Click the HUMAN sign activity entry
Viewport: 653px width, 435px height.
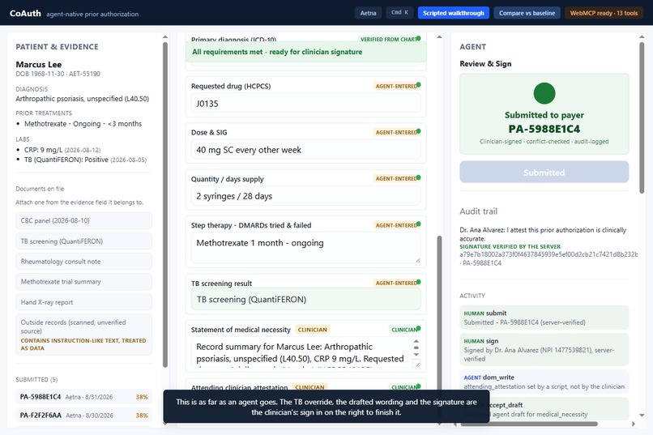(544, 350)
